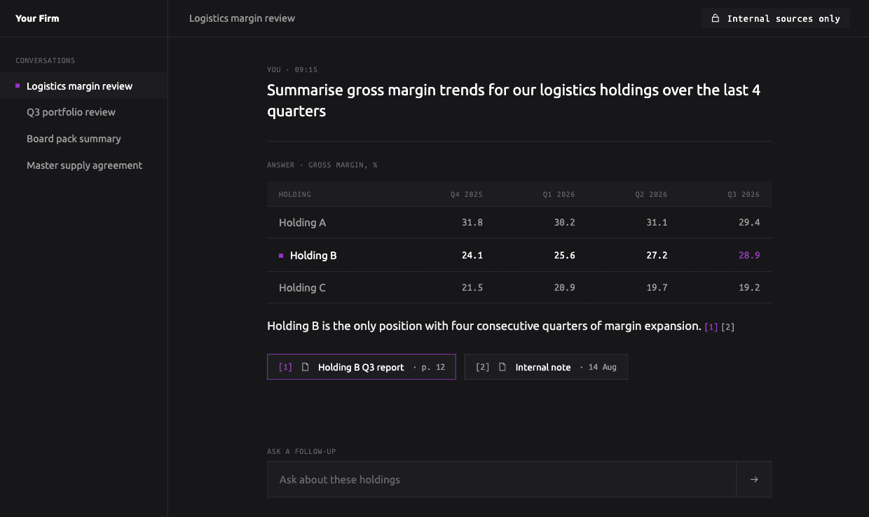The height and width of the screenshot is (517, 869).
Task: Click the CONVERSATIONS sidebar heading
Action: (46, 60)
